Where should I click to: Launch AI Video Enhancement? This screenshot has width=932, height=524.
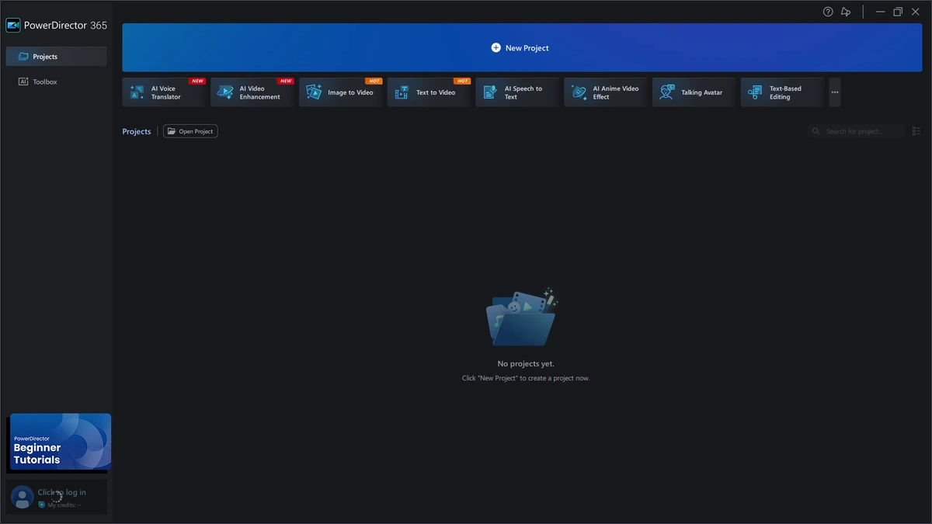pos(252,92)
